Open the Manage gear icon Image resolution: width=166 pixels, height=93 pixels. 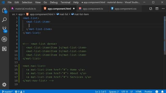coord(4,84)
